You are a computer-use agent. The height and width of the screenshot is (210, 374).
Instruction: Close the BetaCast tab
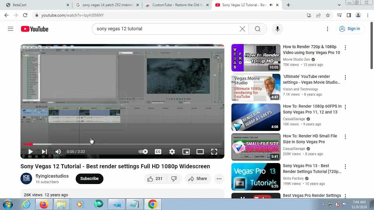click(x=68, y=5)
